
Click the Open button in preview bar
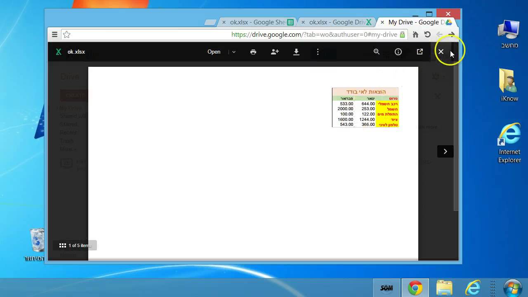214,52
